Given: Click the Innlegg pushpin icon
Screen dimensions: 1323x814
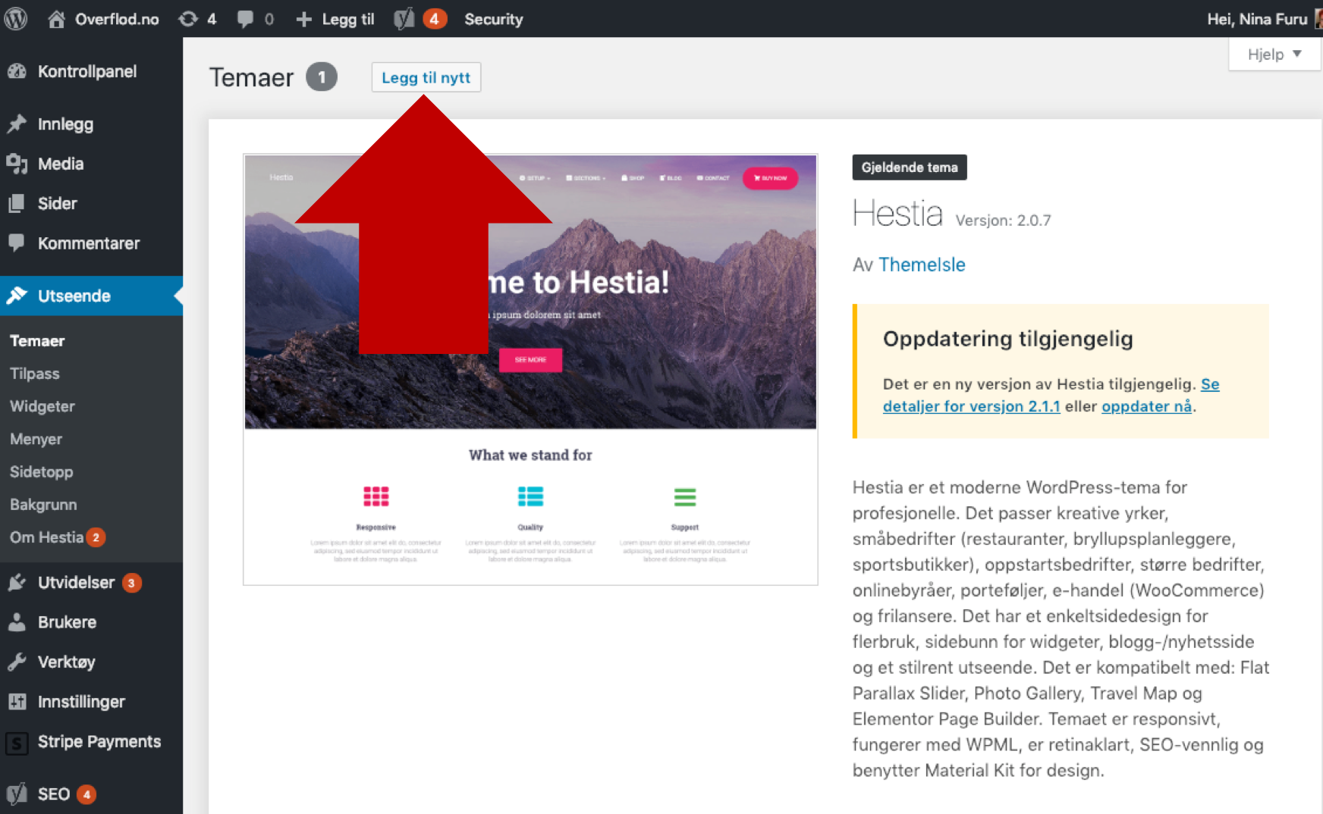Looking at the screenshot, I should coord(17,124).
